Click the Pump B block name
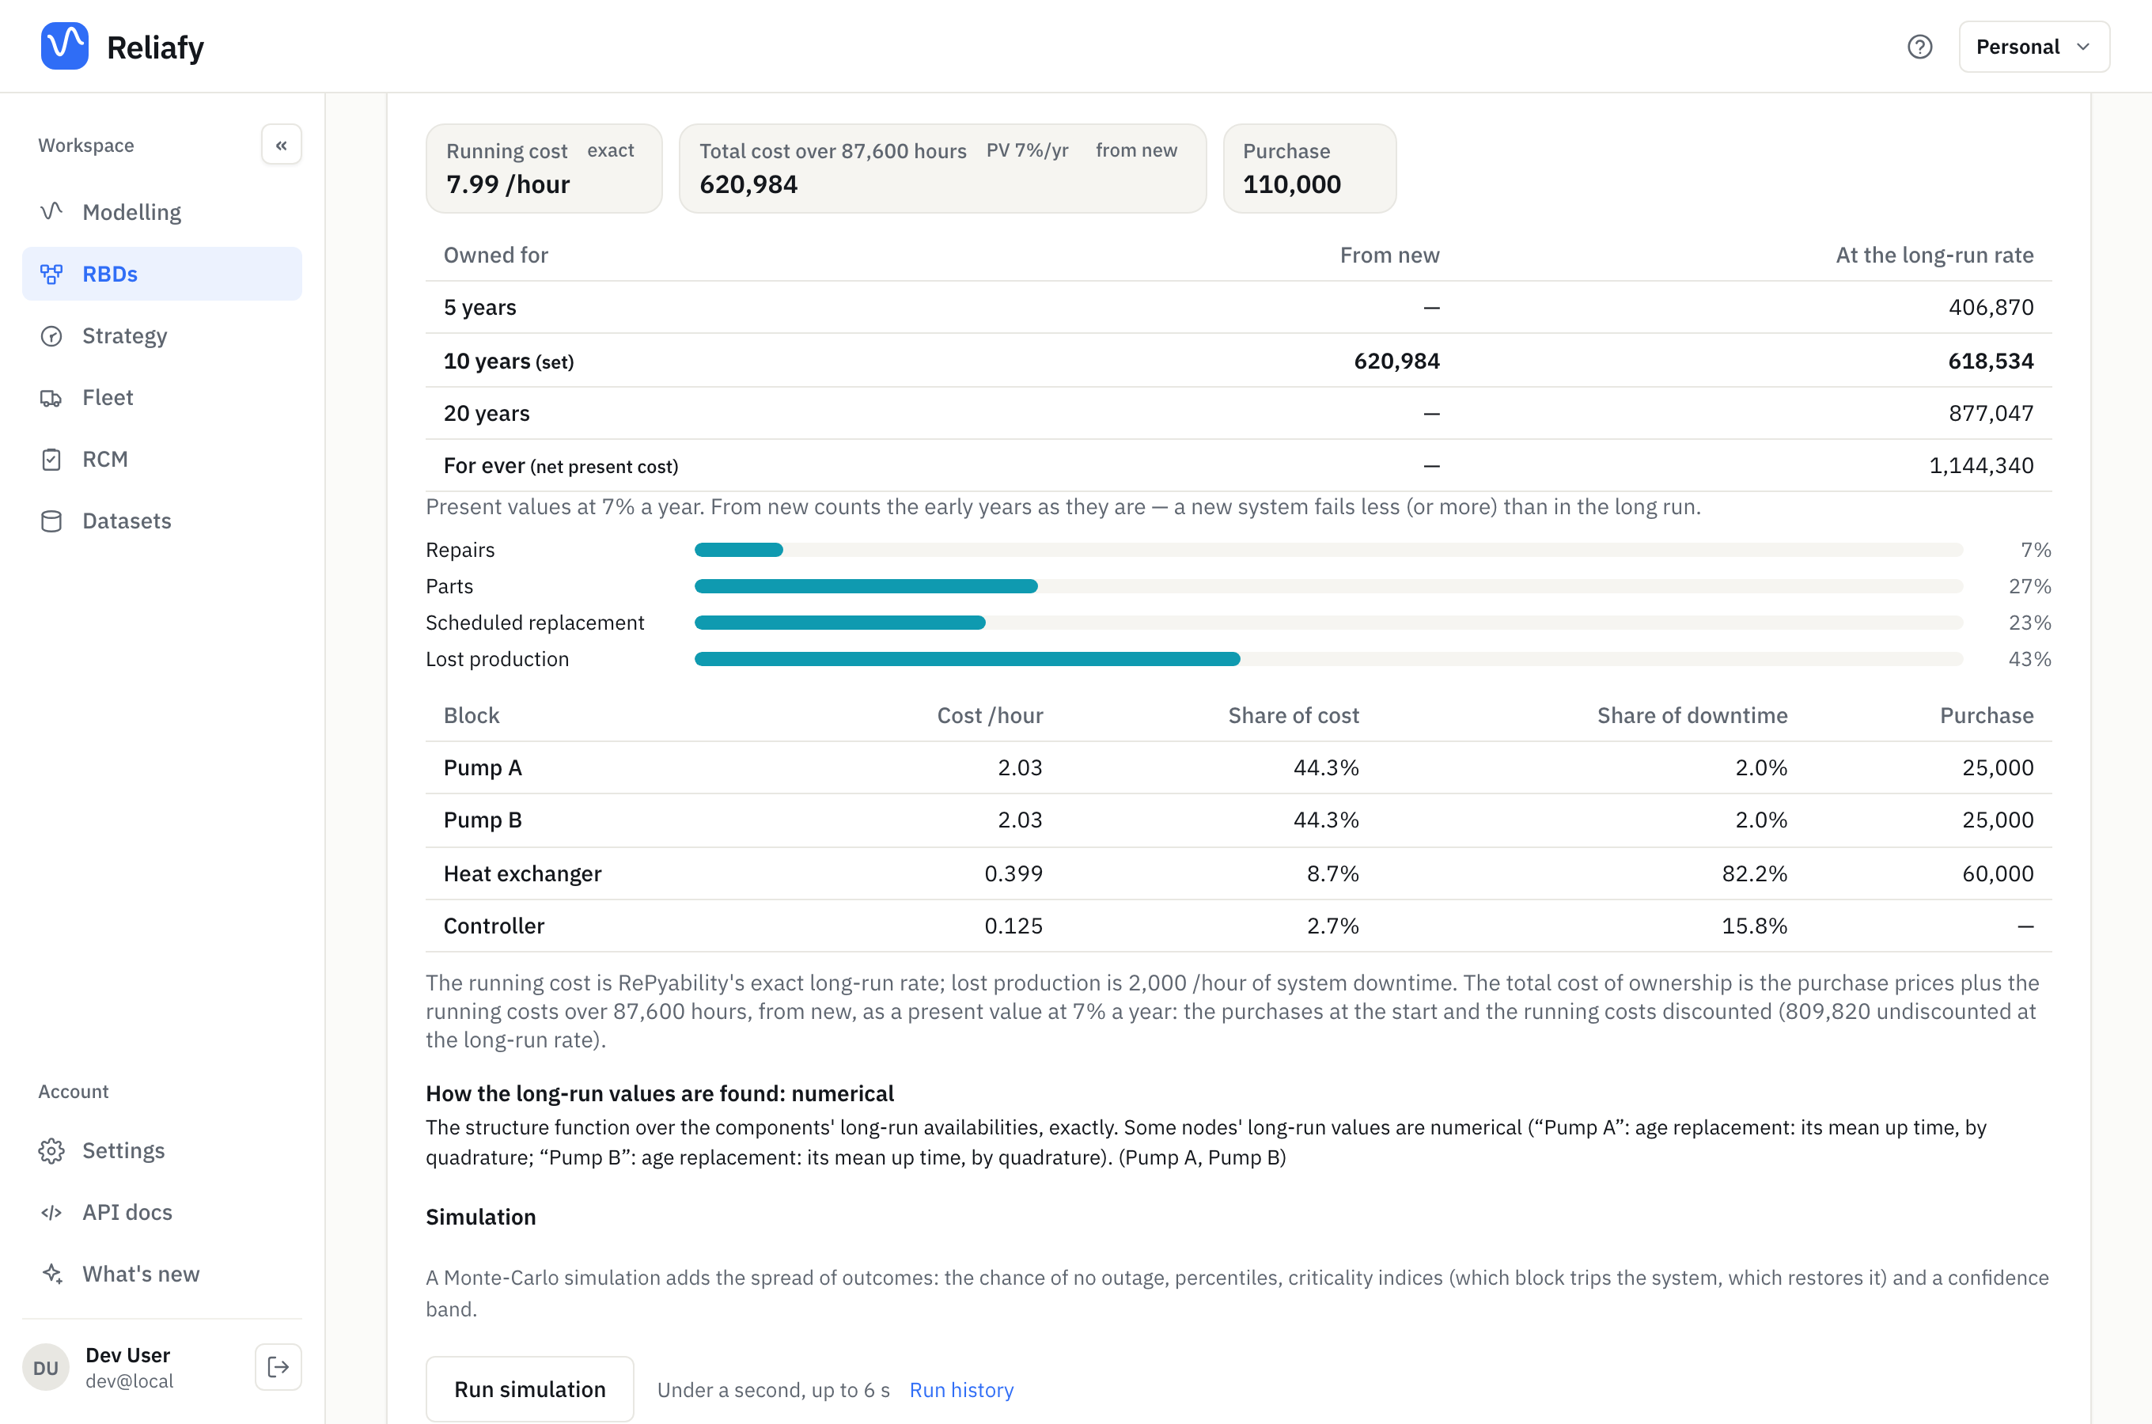 [482, 820]
